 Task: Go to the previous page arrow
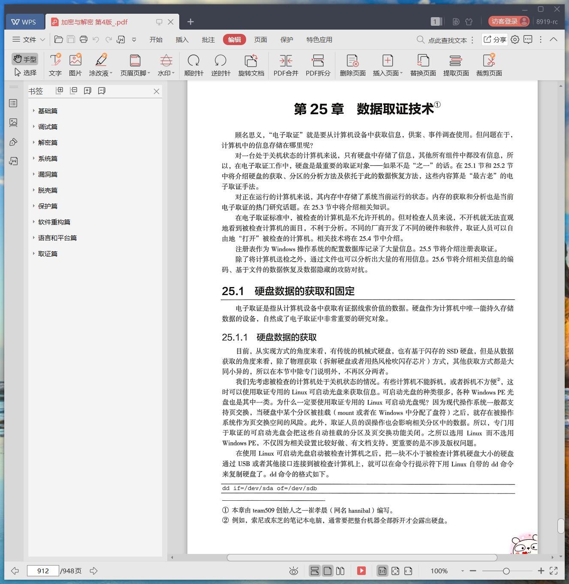[15, 571]
